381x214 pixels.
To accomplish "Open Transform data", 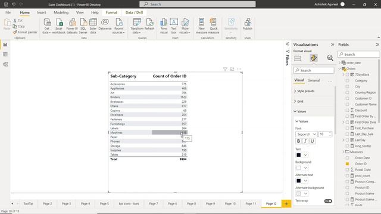I will (x=137, y=26).
